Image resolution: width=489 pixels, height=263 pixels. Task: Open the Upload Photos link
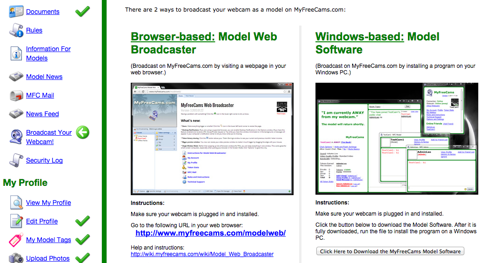pyautogui.click(x=48, y=258)
